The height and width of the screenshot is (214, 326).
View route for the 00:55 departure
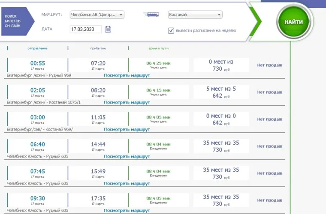pyautogui.click(x=127, y=75)
